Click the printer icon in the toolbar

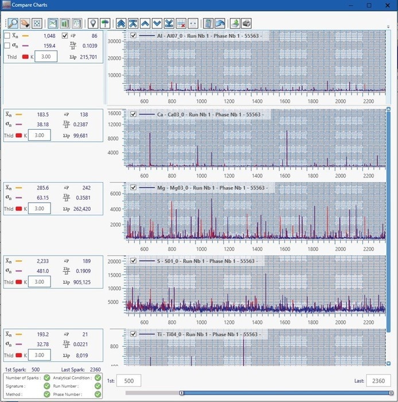coord(246,24)
